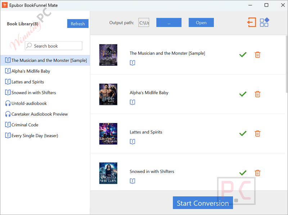
Task: Click book format icon under The Musician and the Monster
Action: [x=132, y=63]
